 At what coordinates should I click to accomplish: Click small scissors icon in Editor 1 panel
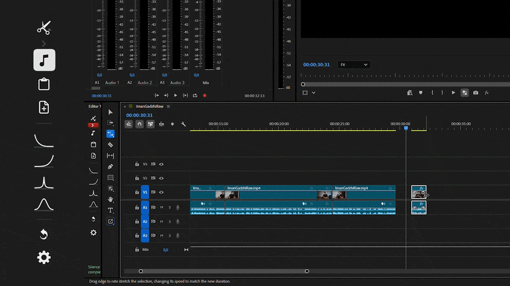click(93, 118)
